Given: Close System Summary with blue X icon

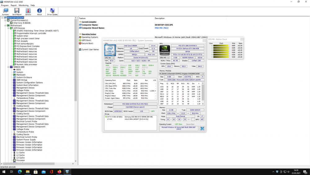Looking at the screenshot, I should click(202, 128).
